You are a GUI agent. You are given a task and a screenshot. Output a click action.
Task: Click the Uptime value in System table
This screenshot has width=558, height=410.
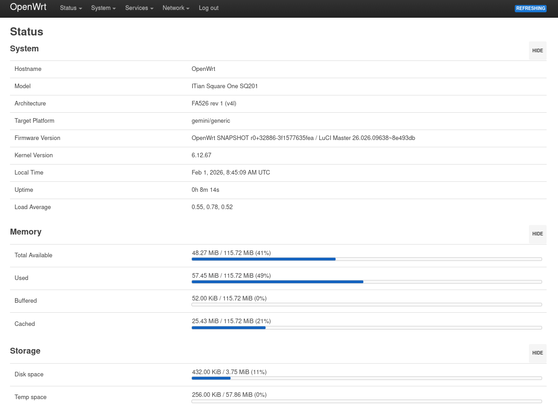pyautogui.click(x=205, y=190)
